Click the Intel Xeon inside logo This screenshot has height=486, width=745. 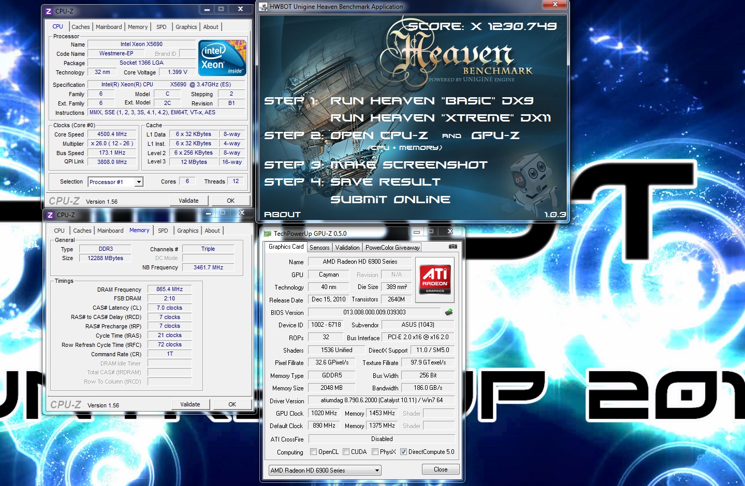click(x=223, y=58)
